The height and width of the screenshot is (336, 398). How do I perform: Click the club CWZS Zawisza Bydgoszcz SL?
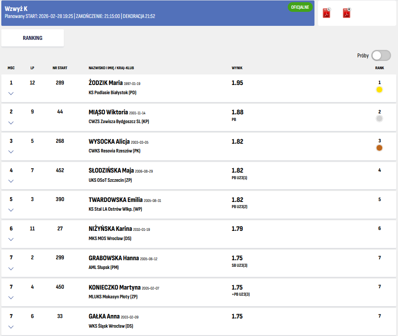pos(119,121)
